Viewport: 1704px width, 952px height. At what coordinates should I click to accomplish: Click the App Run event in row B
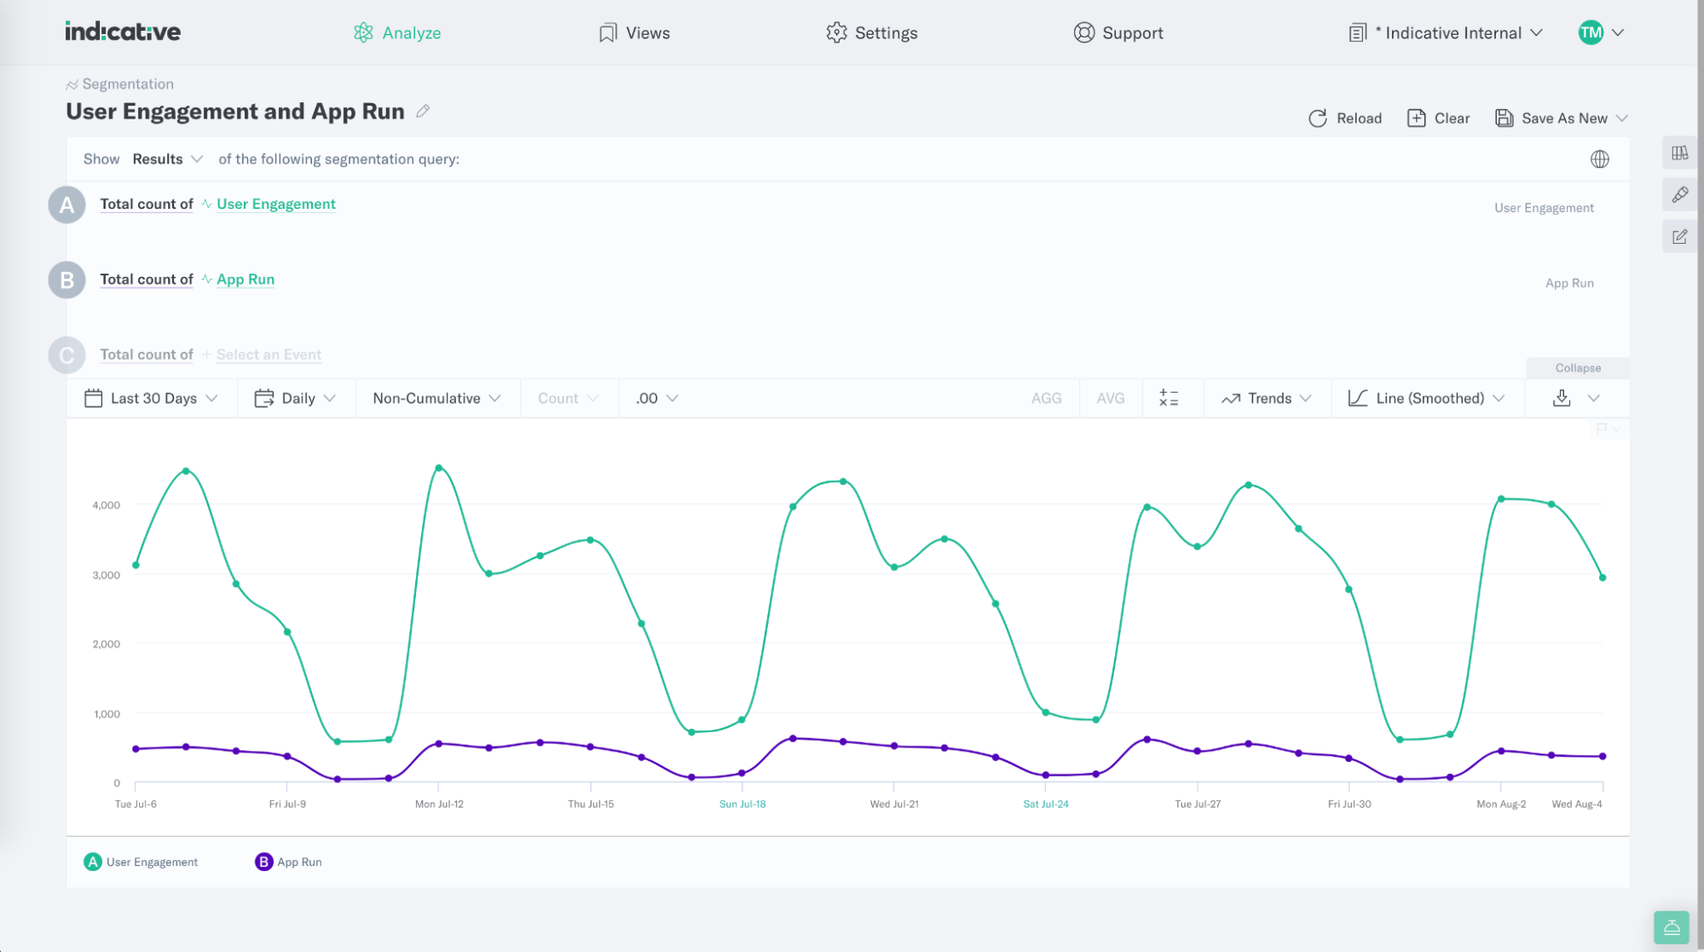coord(245,279)
